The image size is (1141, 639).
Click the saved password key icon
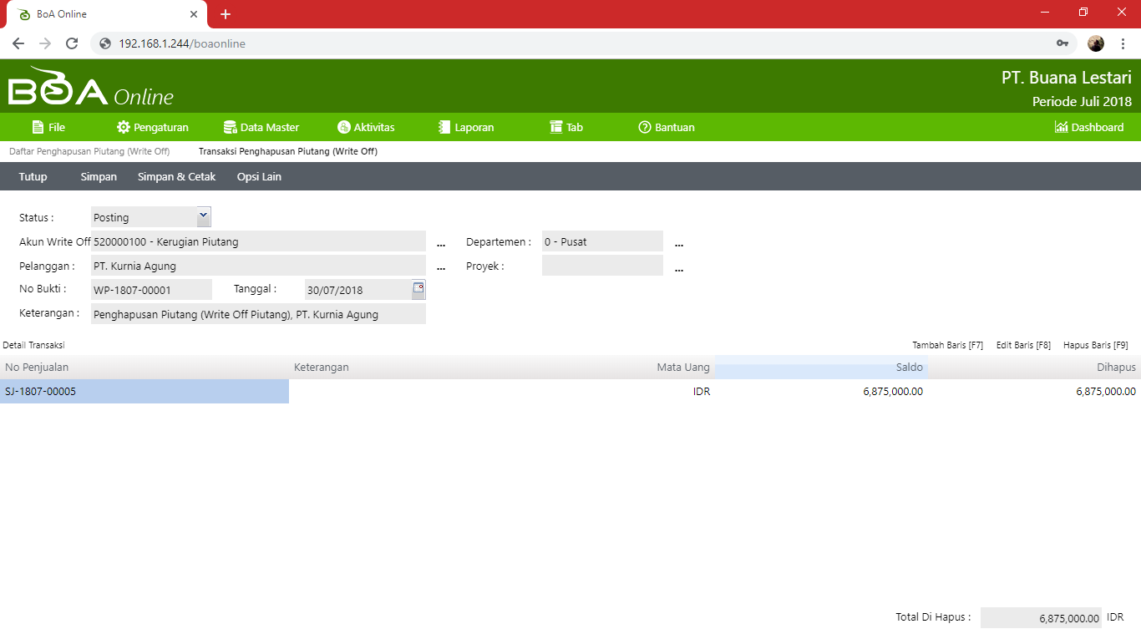point(1062,43)
